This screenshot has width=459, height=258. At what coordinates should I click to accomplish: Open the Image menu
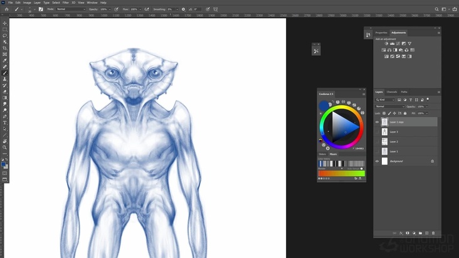click(x=27, y=3)
